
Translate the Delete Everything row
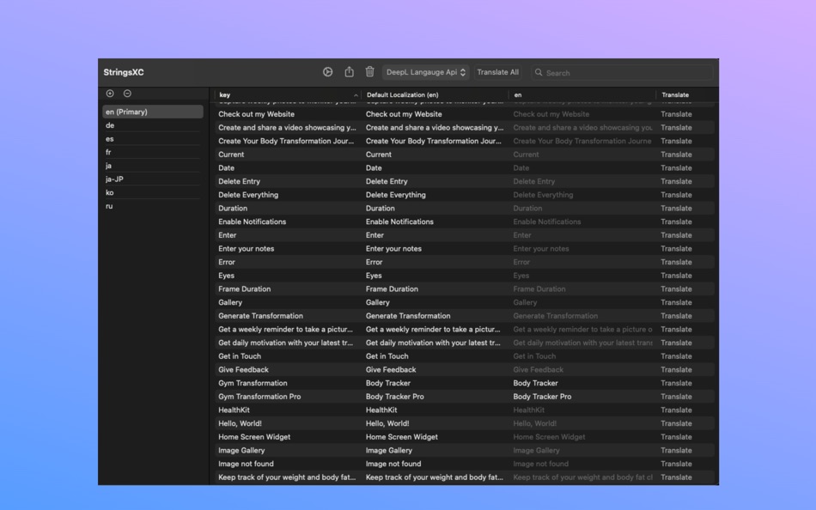tap(676, 195)
